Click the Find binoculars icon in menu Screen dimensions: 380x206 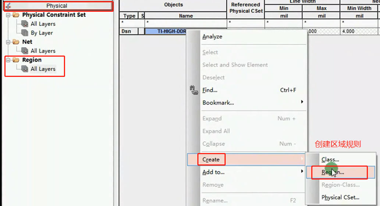pyautogui.click(x=194, y=90)
